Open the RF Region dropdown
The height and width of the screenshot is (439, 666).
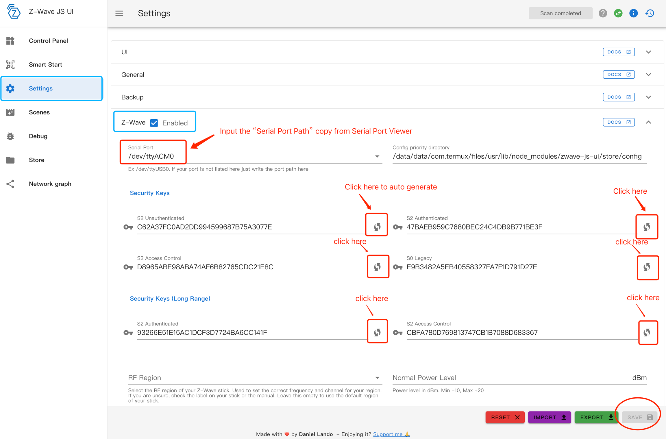pyautogui.click(x=377, y=378)
